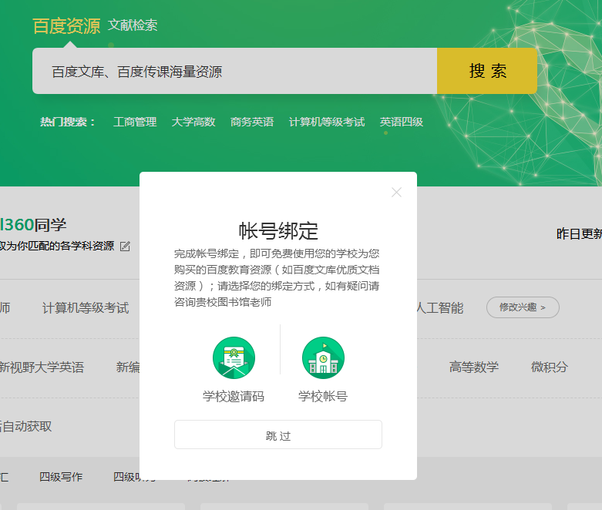Select hot search 英语四级
The width and height of the screenshot is (602, 510).
coord(402,122)
